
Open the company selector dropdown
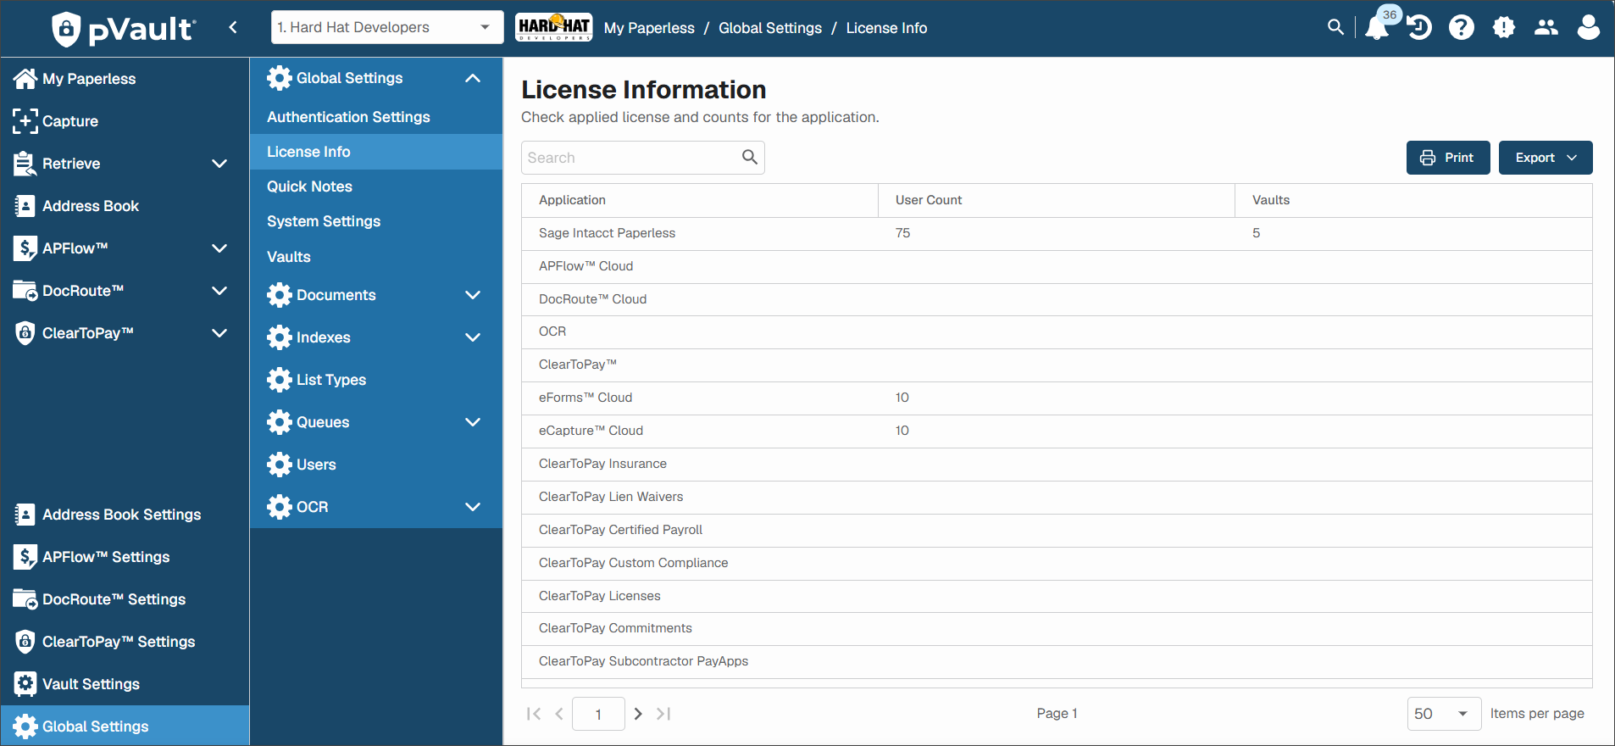[387, 27]
